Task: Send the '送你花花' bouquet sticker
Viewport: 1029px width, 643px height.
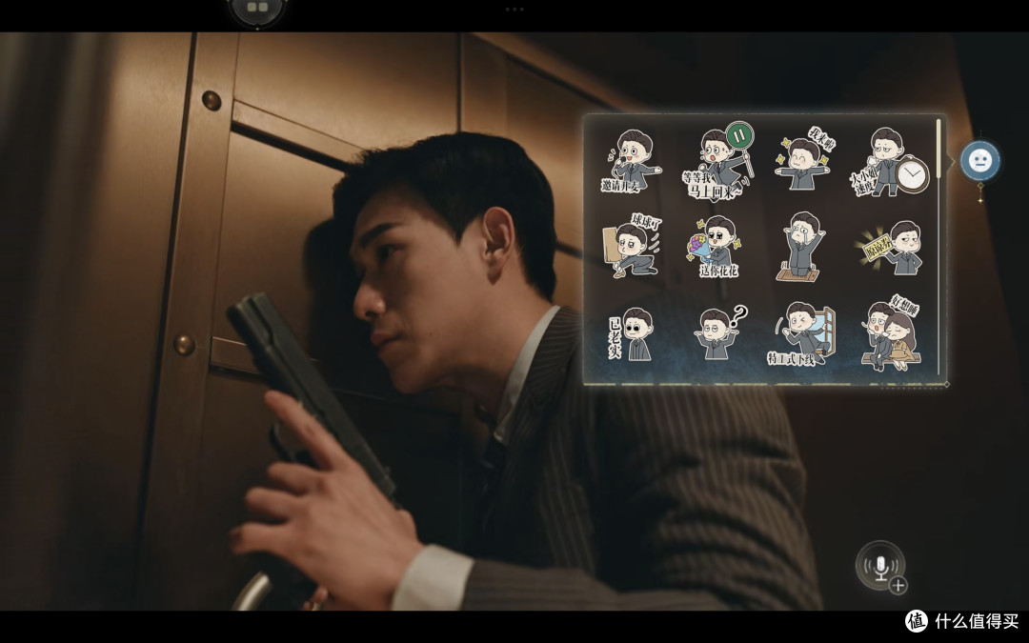Action: 715,247
